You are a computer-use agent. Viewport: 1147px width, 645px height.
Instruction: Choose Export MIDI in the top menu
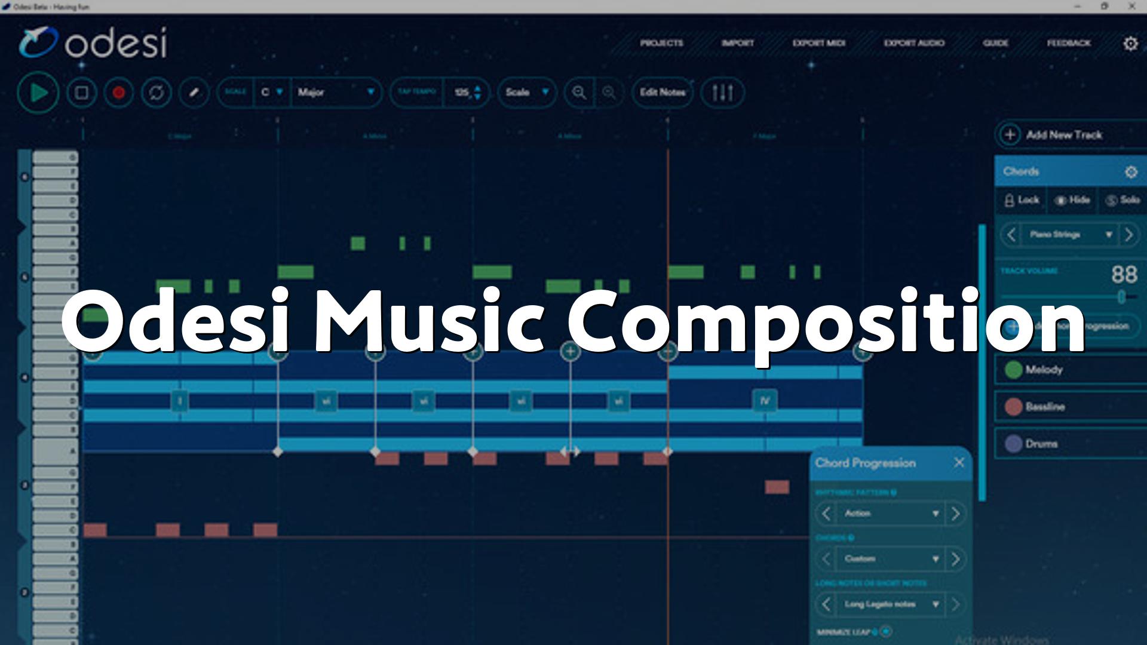tap(818, 43)
